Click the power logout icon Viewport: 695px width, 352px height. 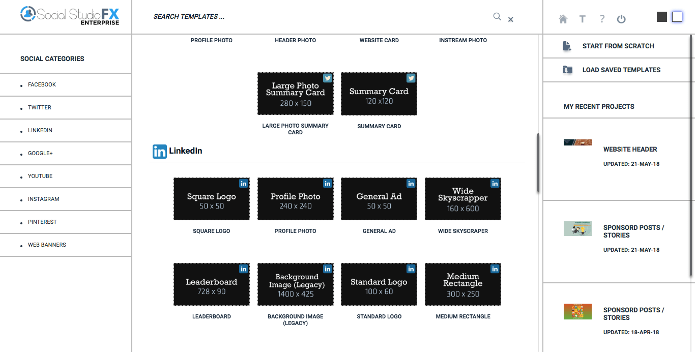point(621,19)
